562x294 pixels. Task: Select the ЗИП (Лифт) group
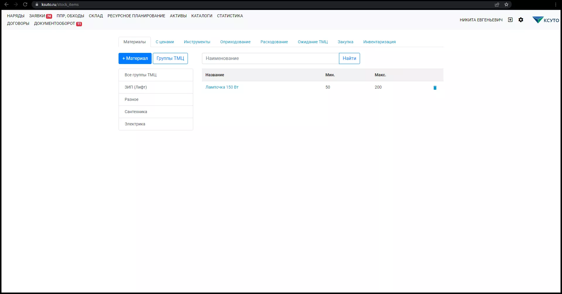point(136,87)
